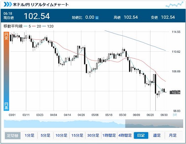
Task: Click the blue triple-chevron logo icon
Action: coord(8,4)
